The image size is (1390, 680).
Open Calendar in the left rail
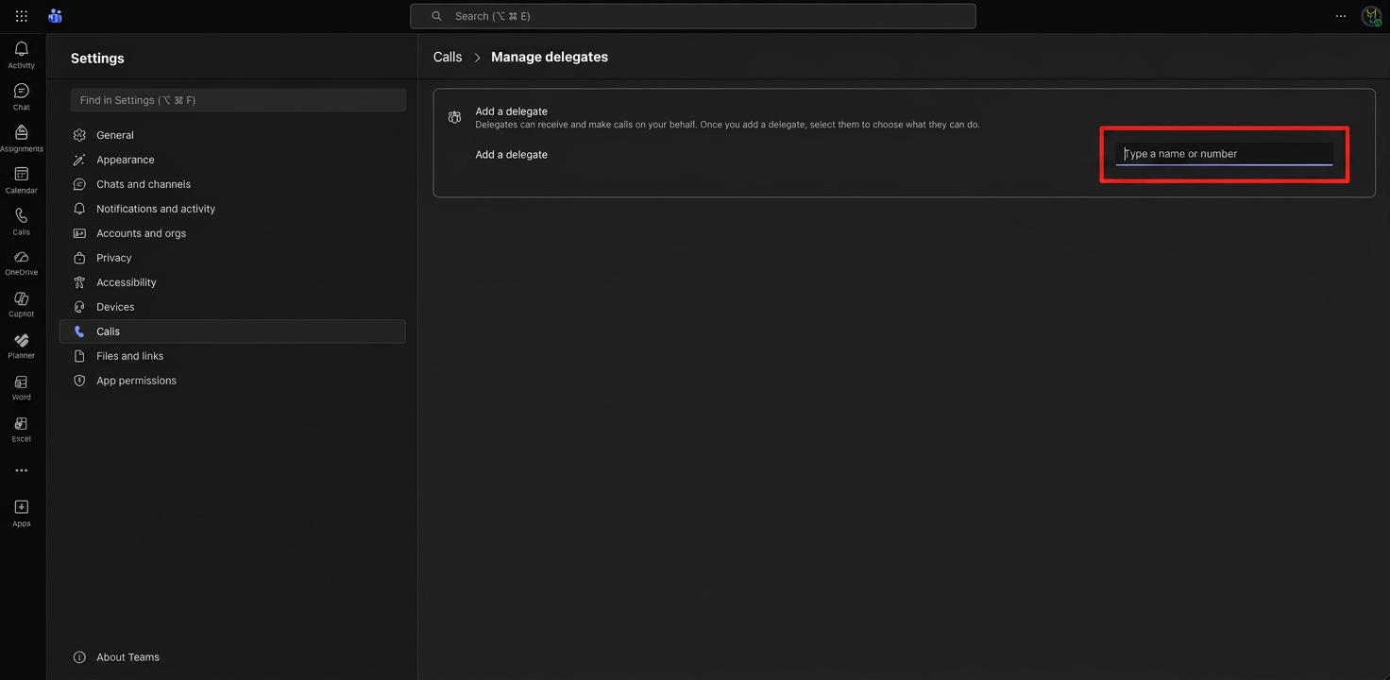(21, 179)
